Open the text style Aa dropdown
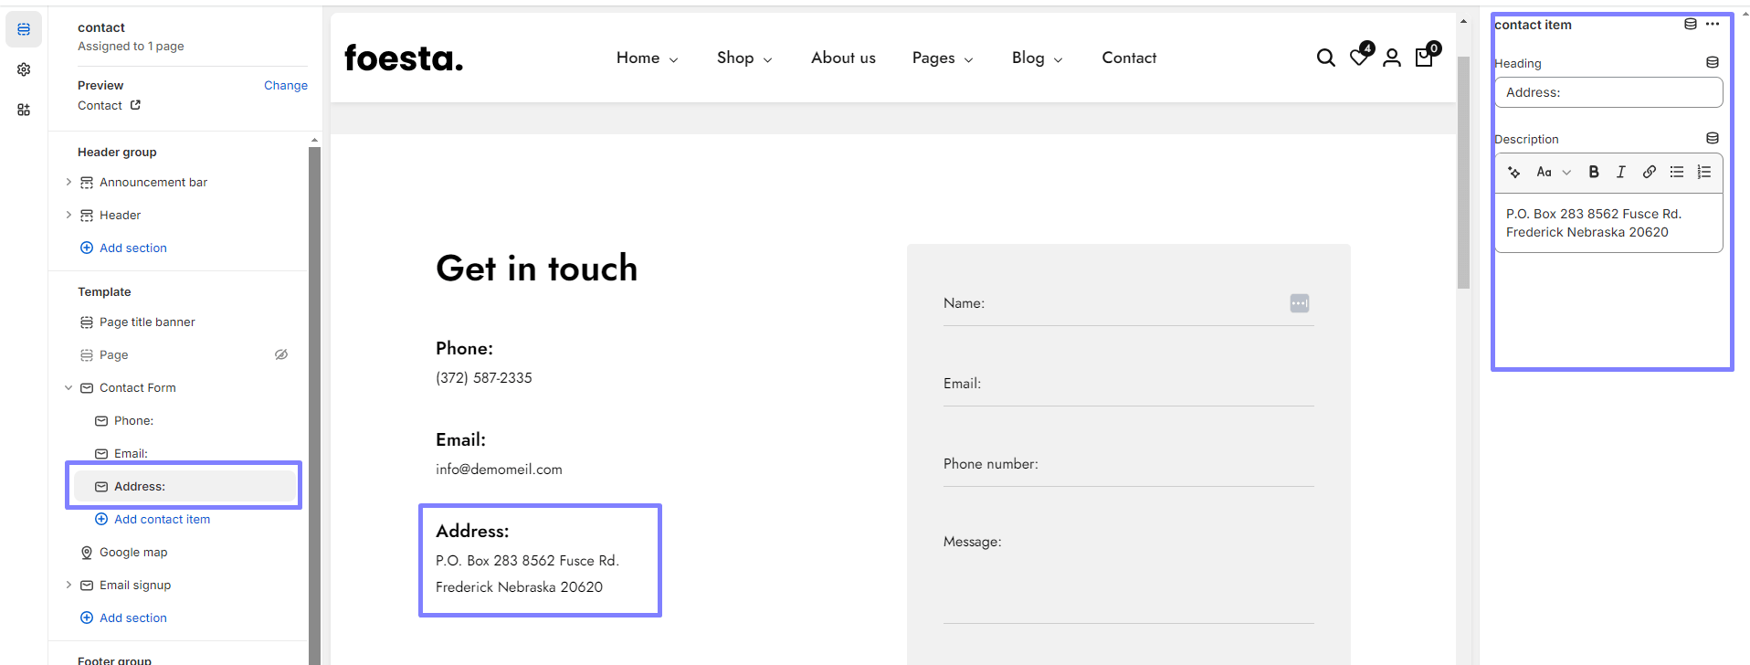 (1553, 172)
